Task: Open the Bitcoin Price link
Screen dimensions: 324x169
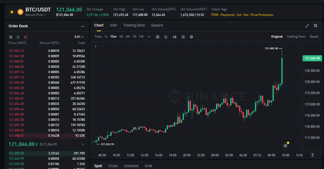Action: pyautogui.click(x=35, y=15)
